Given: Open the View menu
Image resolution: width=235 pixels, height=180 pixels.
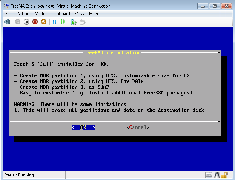Looking at the screenshot, I should coord(79,14).
